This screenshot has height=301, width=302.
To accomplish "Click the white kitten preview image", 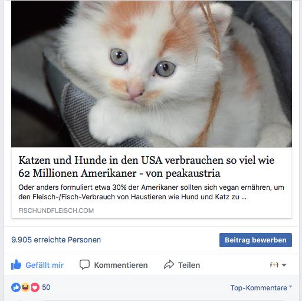I will coord(152,74).
